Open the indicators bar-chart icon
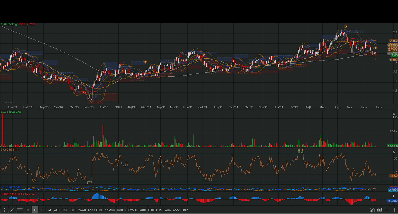Image resolution: width=398 pixels, height=214 pixels. (x=380, y=210)
